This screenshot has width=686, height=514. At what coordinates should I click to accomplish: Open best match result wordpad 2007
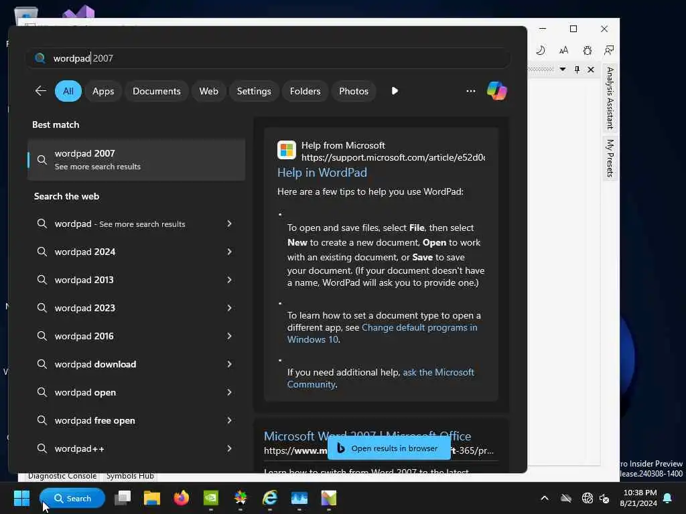(136, 160)
